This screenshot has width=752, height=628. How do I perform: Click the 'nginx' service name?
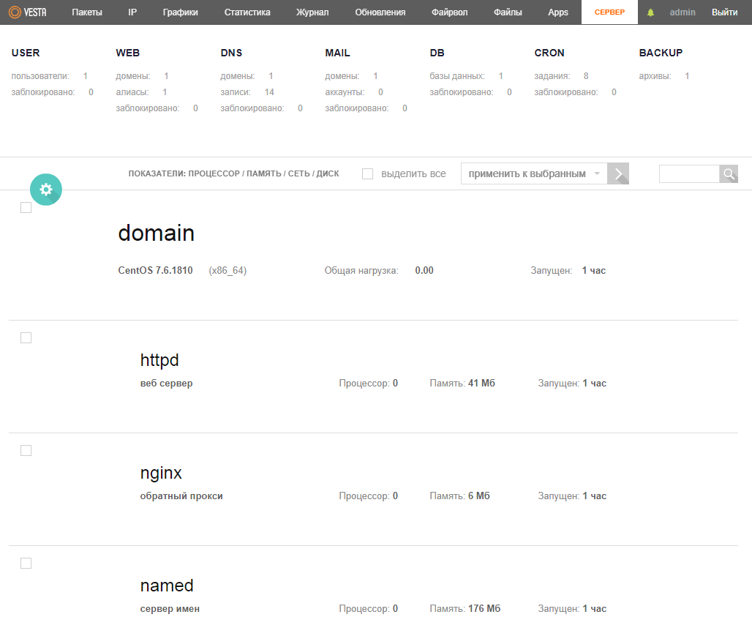coord(161,474)
